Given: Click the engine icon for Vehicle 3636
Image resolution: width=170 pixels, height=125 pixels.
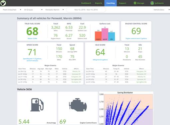Looking at the screenshot, I should (78, 105).
